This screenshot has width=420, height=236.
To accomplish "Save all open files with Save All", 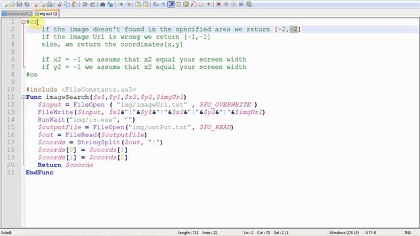I will pyautogui.click(x=27, y=5).
